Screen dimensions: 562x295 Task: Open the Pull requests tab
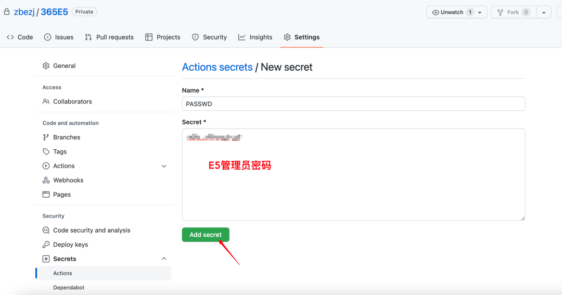click(109, 37)
